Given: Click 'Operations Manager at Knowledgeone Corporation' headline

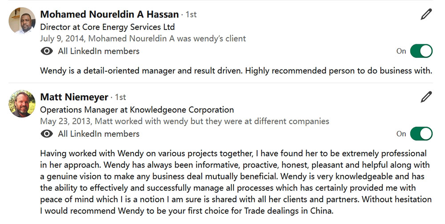Looking at the screenshot, I should click(x=137, y=110).
